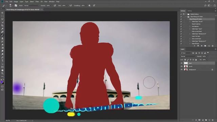Filter layers by pixel type
The width and height of the screenshot is (217, 122).
click(193, 53)
